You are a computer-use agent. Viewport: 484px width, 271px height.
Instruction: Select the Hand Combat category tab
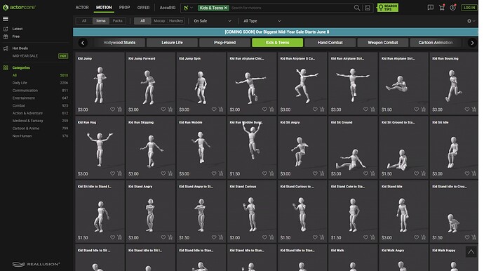point(330,43)
